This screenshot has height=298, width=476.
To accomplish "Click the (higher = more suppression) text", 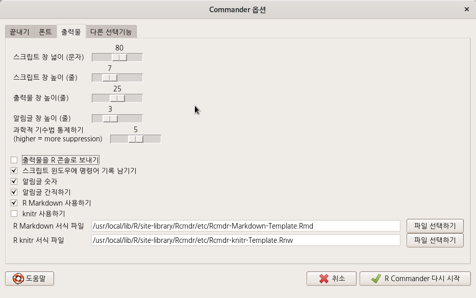I will point(58,139).
